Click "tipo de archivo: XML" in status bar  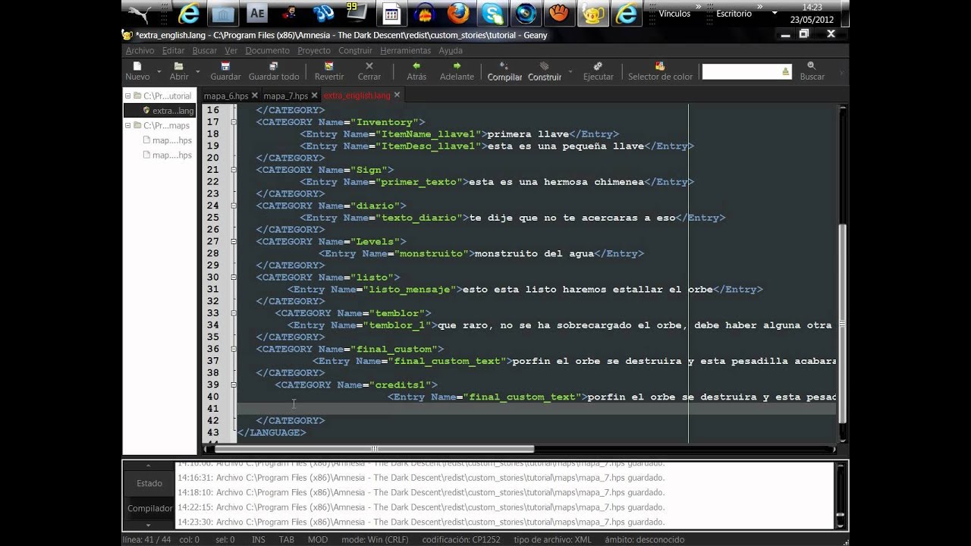[x=552, y=540]
